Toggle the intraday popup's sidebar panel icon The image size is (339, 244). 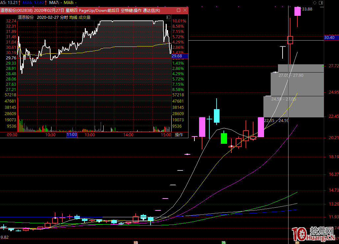point(168,17)
